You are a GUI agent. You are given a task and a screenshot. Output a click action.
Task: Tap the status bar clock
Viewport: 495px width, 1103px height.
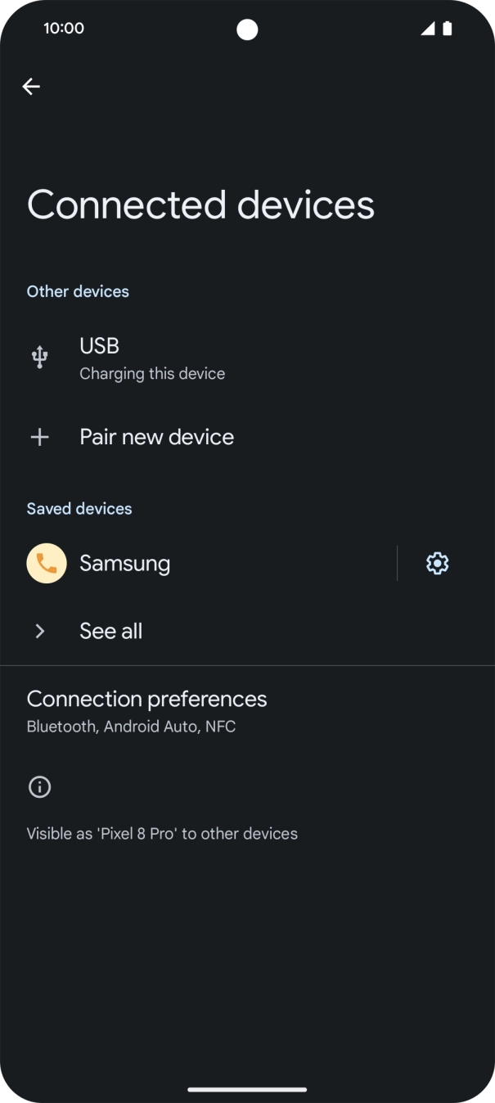(64, 29)
